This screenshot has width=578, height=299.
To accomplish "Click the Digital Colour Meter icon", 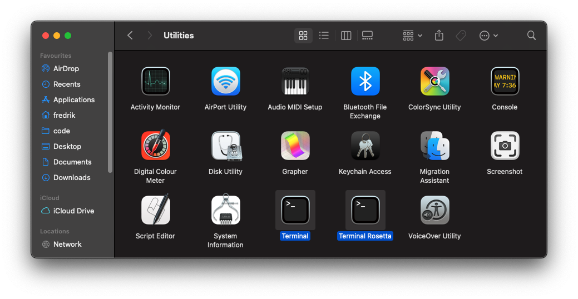I will tap(156, 145).
